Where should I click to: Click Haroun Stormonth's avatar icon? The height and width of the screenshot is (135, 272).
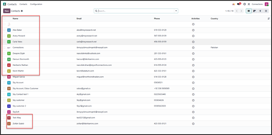click(9, 59)
